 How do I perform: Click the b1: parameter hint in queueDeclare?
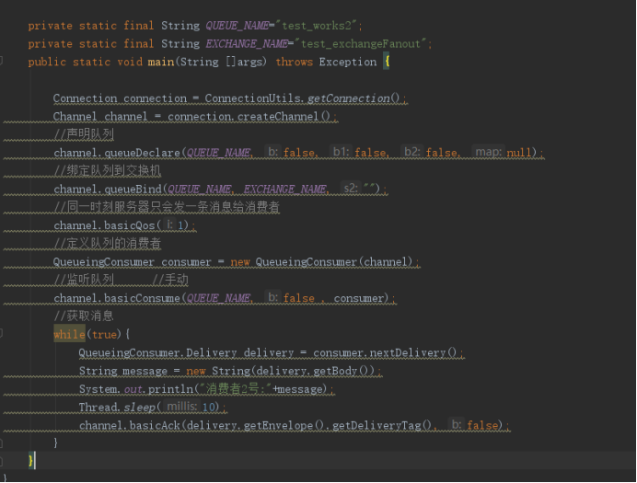click(341, 152)
